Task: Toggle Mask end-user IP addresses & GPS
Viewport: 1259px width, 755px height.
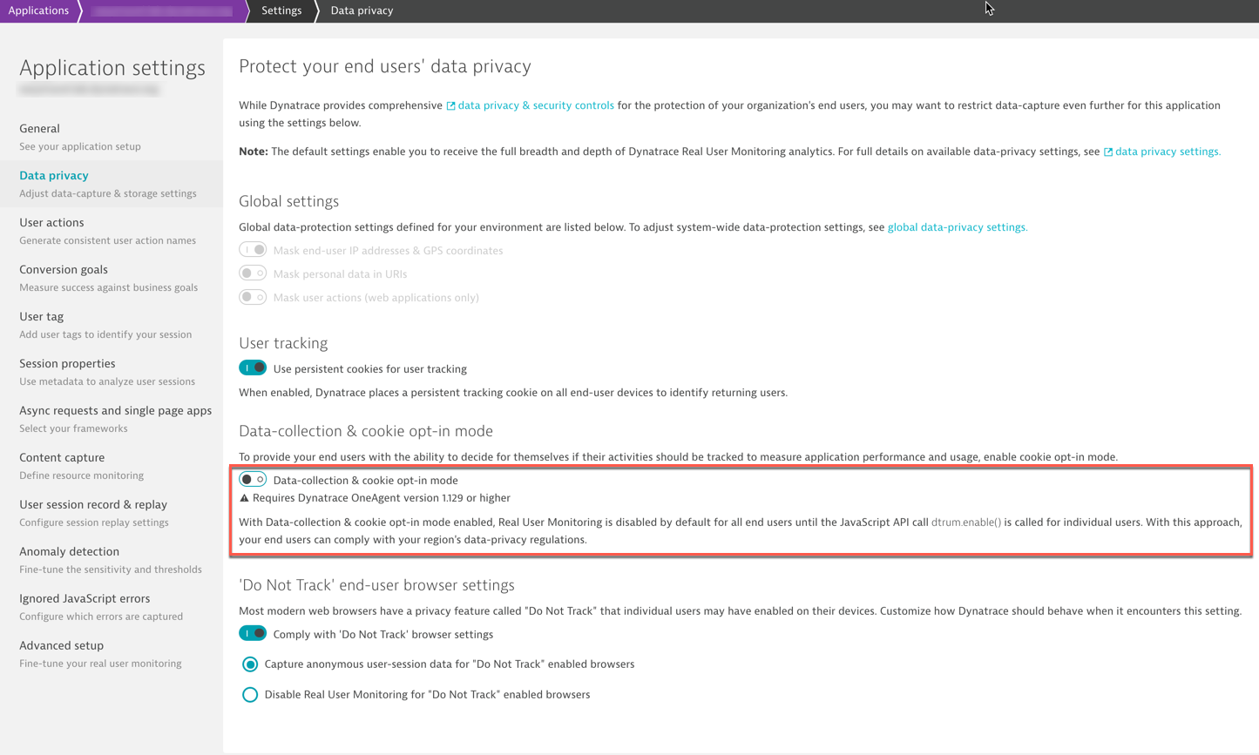Action: [253, 250]
